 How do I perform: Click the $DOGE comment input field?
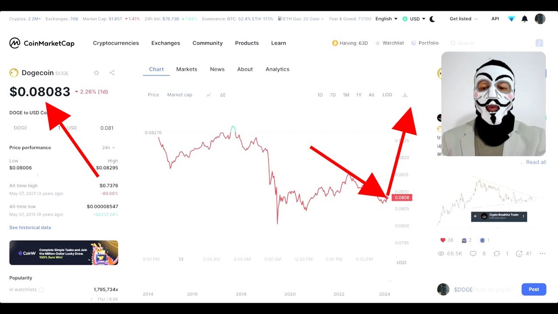484,290
